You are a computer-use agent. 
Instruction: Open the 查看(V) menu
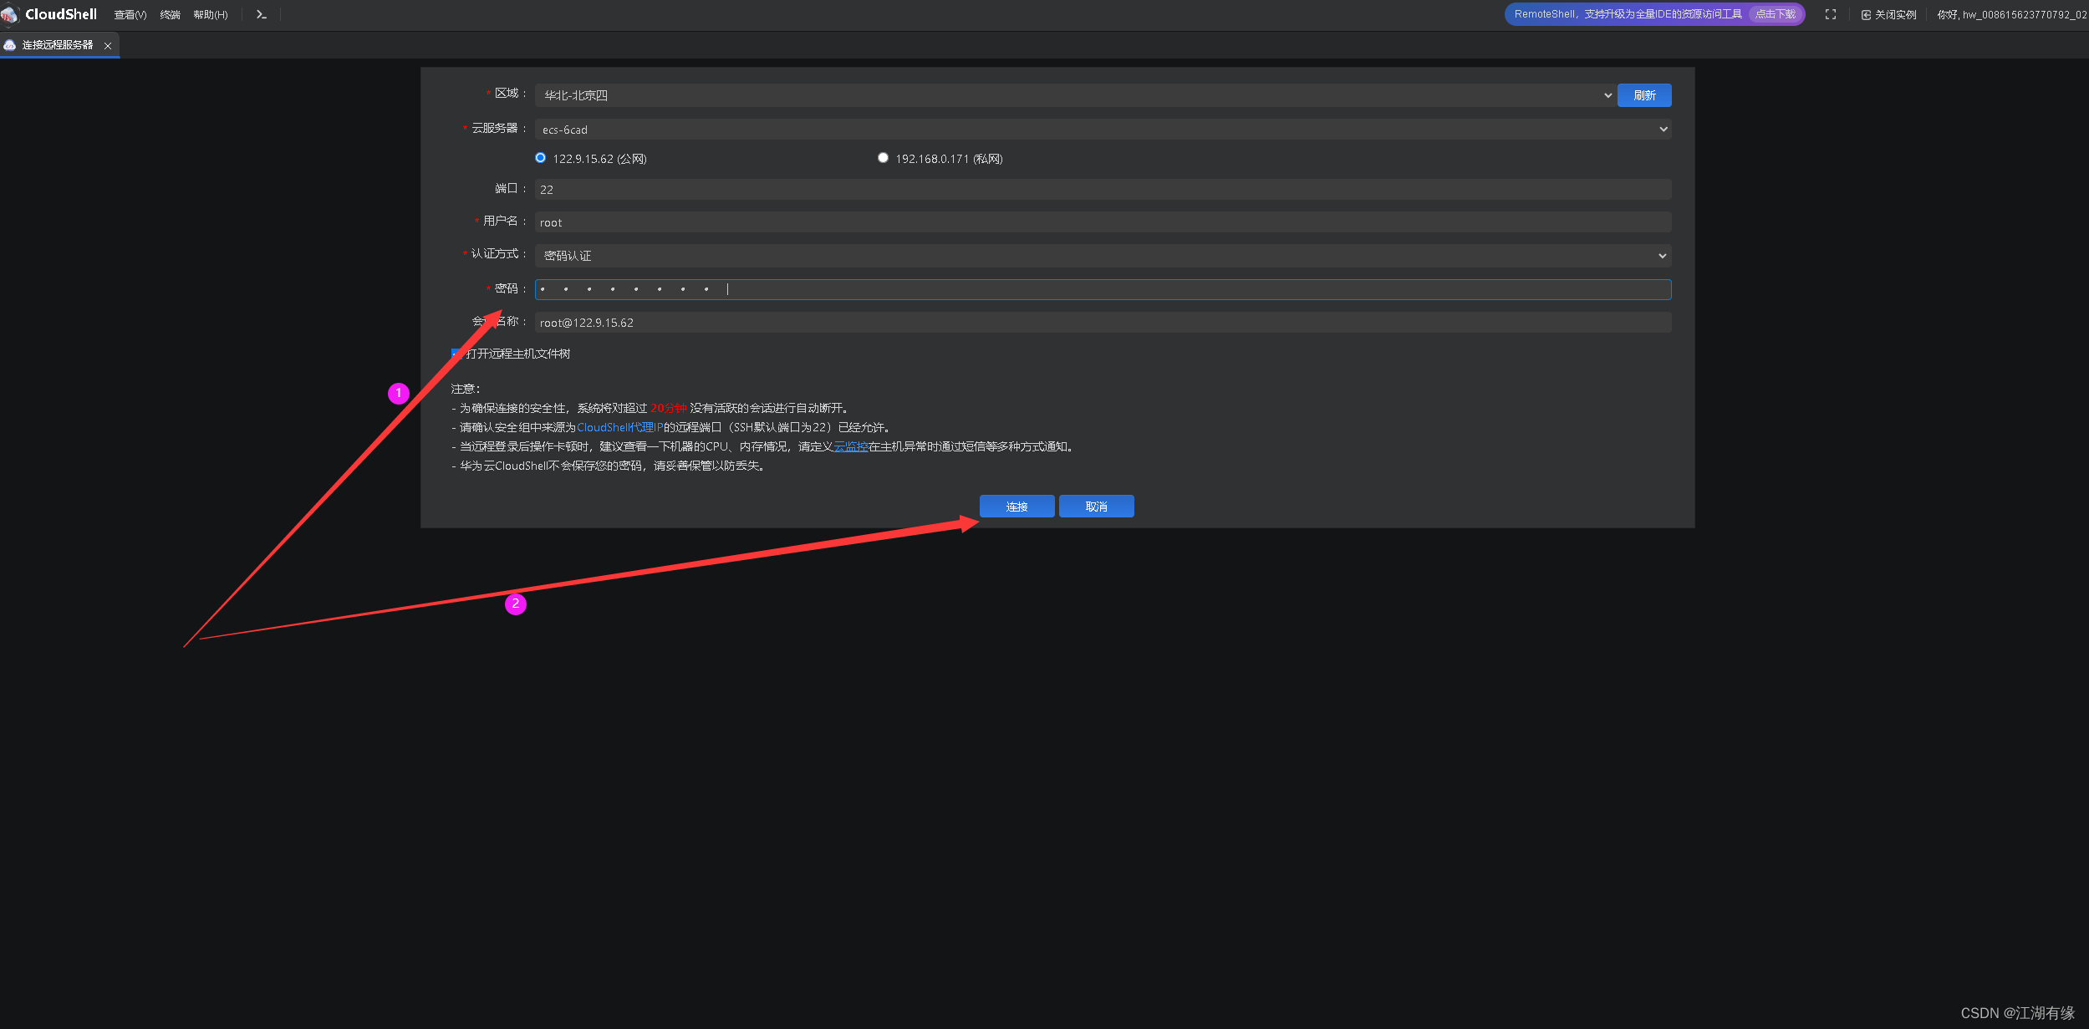tap(130, 15)
